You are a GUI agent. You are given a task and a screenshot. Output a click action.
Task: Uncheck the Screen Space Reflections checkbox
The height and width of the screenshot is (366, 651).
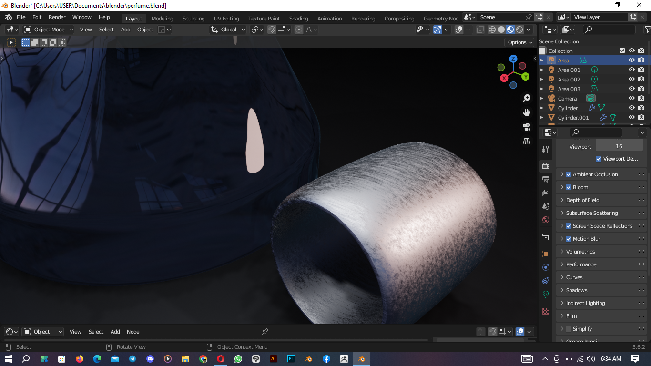569,226
